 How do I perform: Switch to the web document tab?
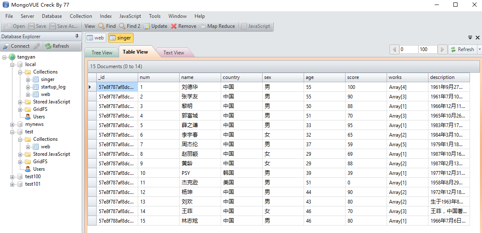(x=95, y=38)
